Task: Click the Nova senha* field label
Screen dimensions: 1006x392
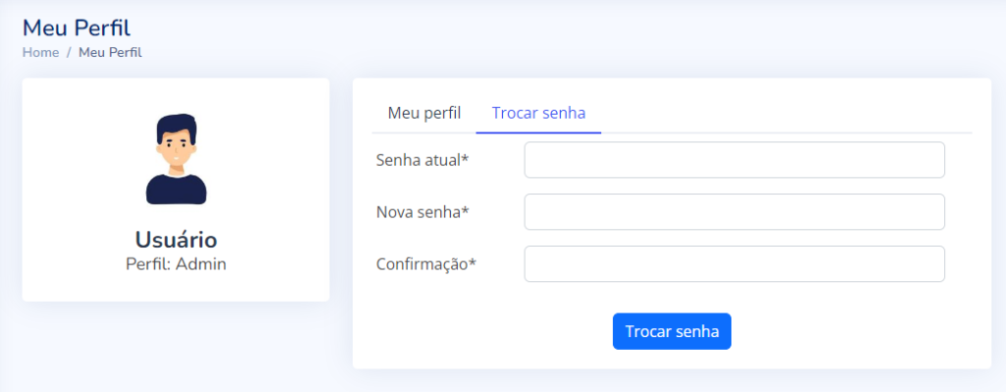Action: click(x=422, y=211)
